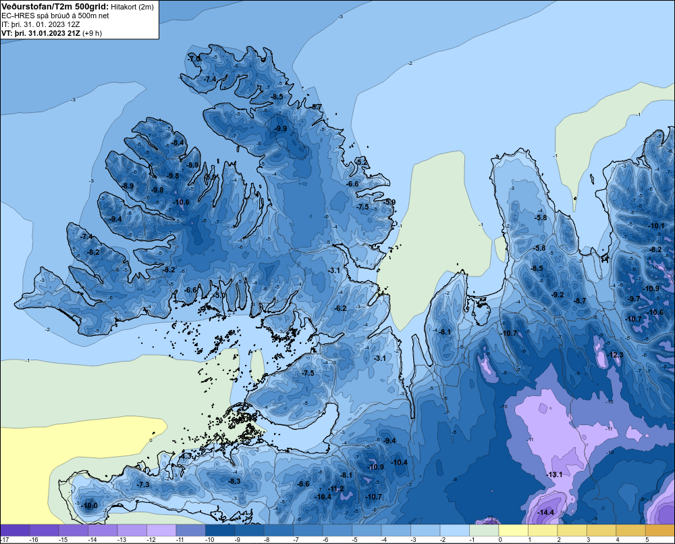Click the -9.2 temperature label
Screen dimensions: 675x544
click(x=558, y=295)
